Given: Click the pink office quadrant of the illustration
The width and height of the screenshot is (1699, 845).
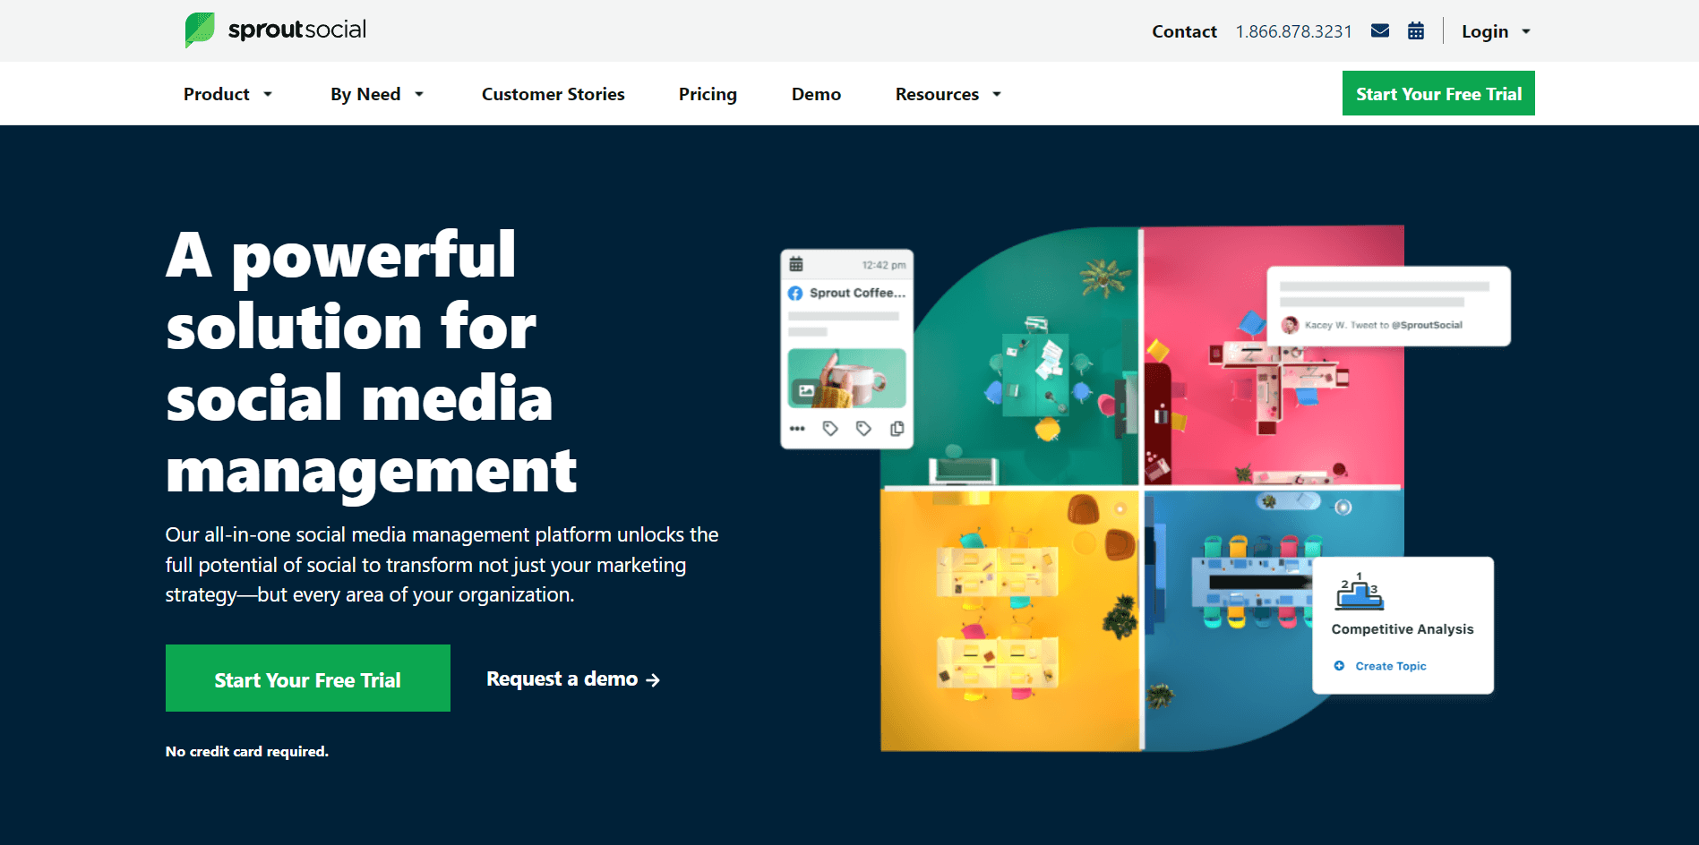Looking at the screenshot, I should [x=1274, y=355].
